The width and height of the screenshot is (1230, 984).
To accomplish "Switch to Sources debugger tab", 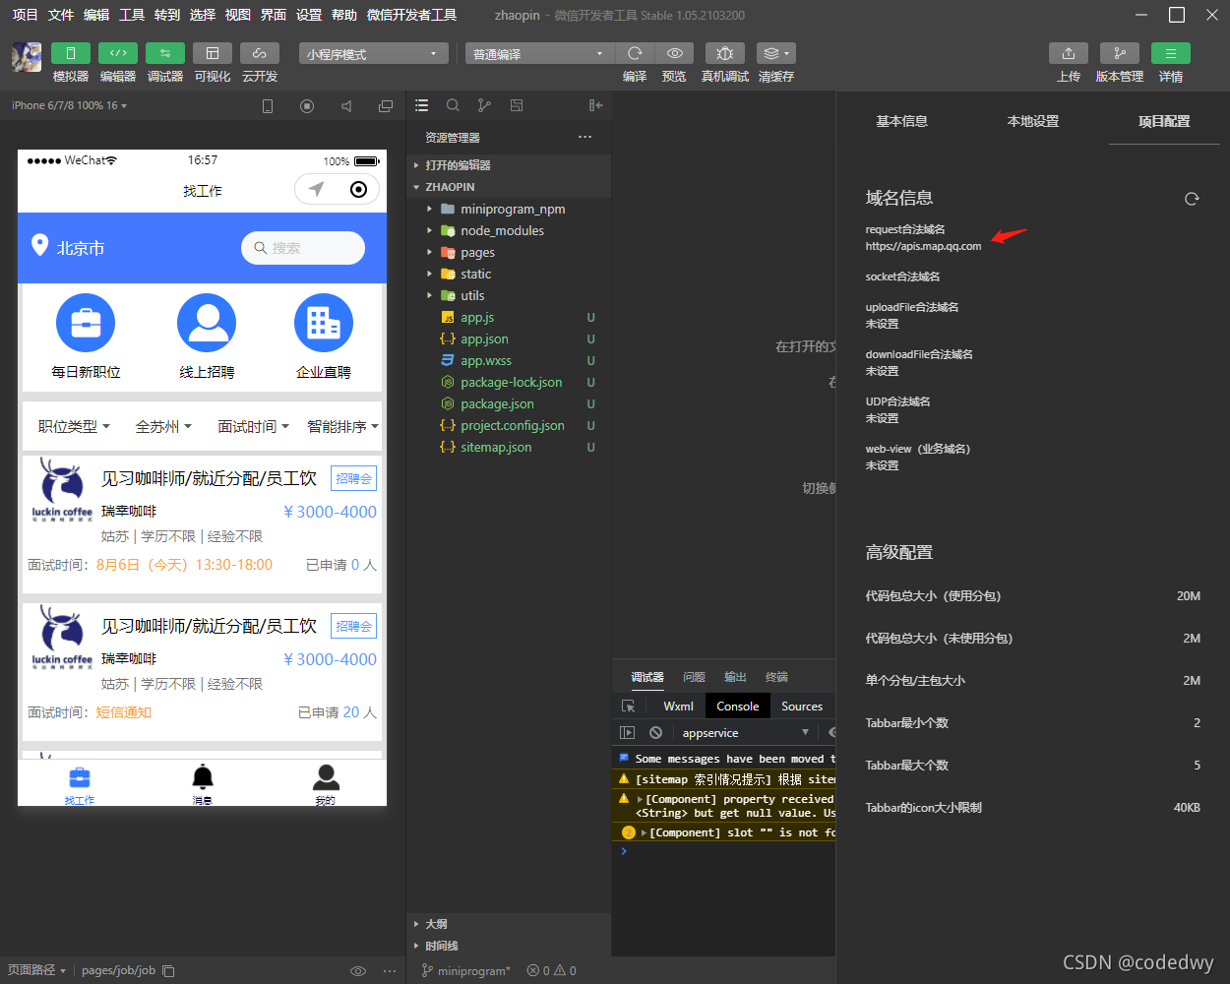I will click(802, 706).
